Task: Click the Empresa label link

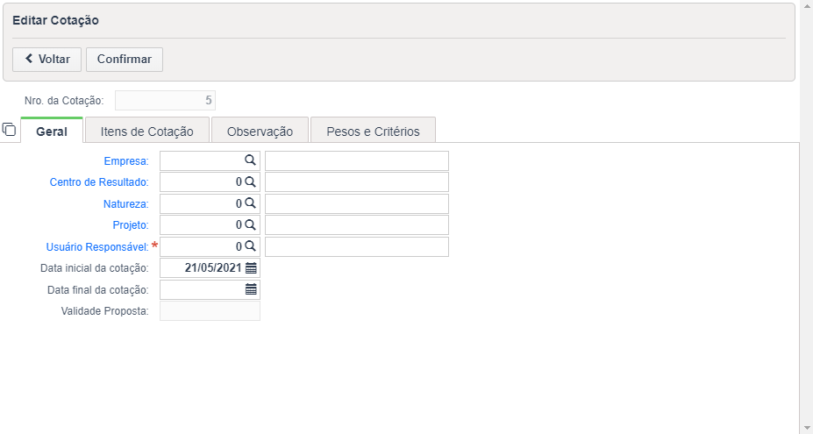Action: click(126, 161)
